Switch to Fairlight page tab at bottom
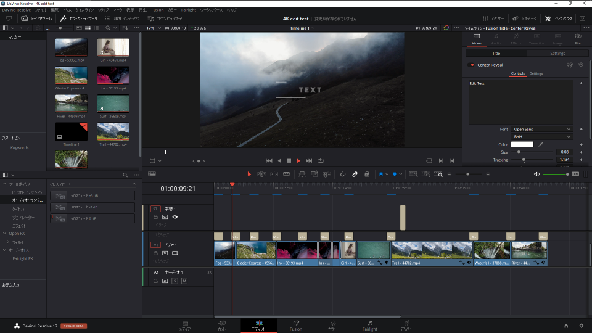Screen dimensions: 592x333 pos(370,326)
